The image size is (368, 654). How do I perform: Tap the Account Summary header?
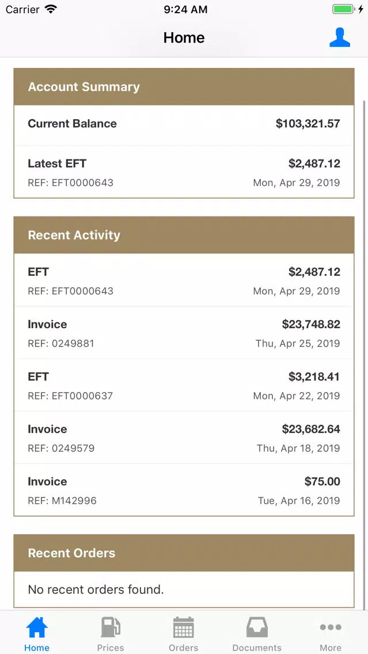click(x=184, y=87)
